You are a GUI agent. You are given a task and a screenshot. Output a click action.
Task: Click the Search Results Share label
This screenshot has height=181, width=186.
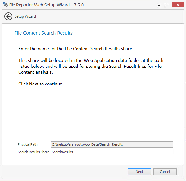tap(33, 152)
